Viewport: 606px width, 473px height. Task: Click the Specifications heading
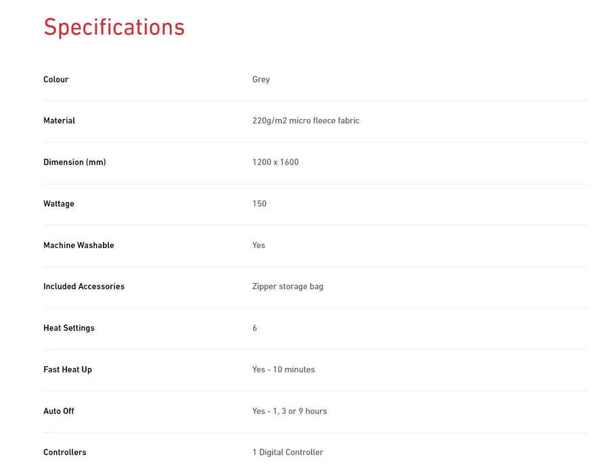coord(114,27)
